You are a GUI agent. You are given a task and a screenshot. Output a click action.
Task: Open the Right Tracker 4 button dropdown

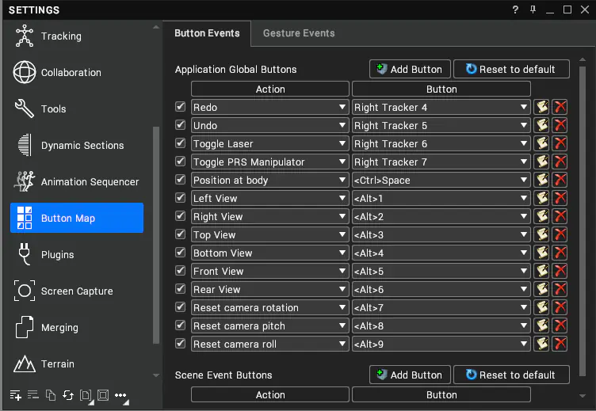pyautogui.click(x=441, y=107)
